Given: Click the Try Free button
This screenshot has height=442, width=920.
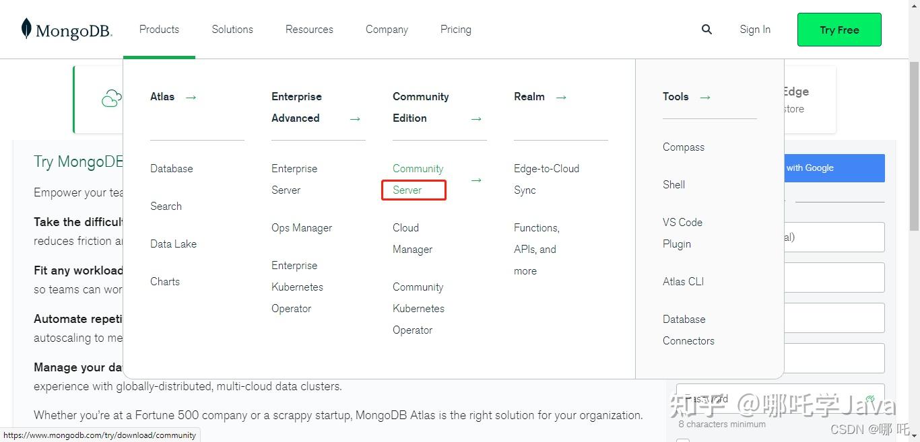Looking at the screenshot, I should (839, 30).
